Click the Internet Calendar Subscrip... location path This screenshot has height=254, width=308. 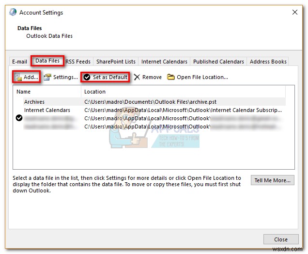click(x=183, y=110)
